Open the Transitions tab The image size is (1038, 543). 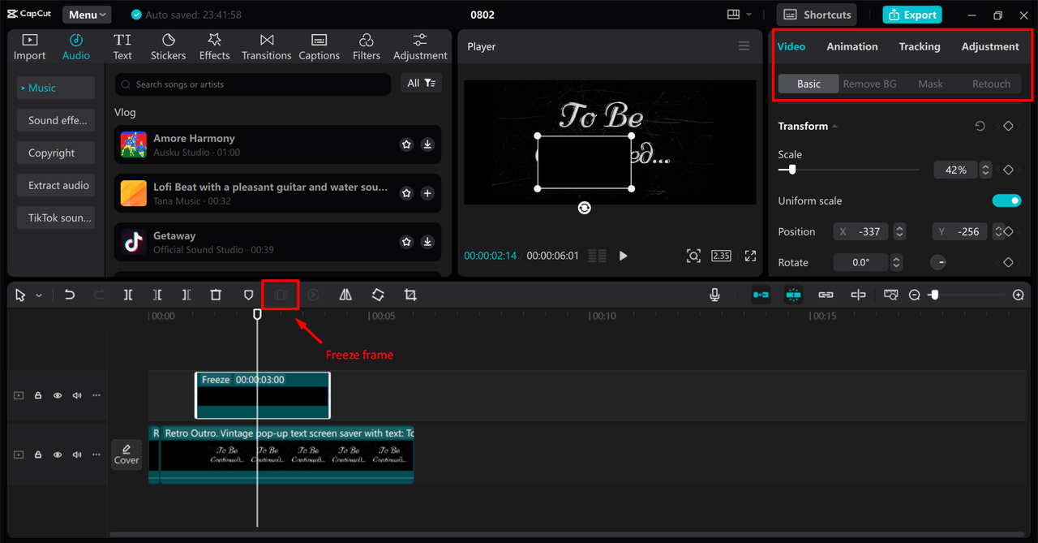pyautogui.click(x=266, y=47)
